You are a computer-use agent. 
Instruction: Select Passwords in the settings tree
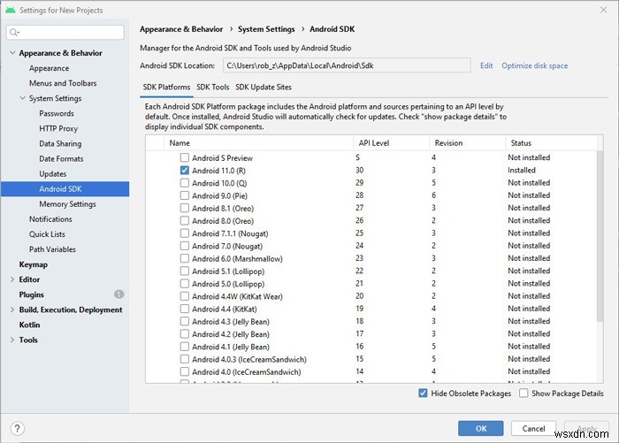(x=57, y=113)
